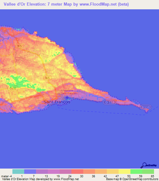This screenshot has height=181, width=159.
Task: Click the airplane icon at the Saint-François aerodrome
Action: [67, 98]
